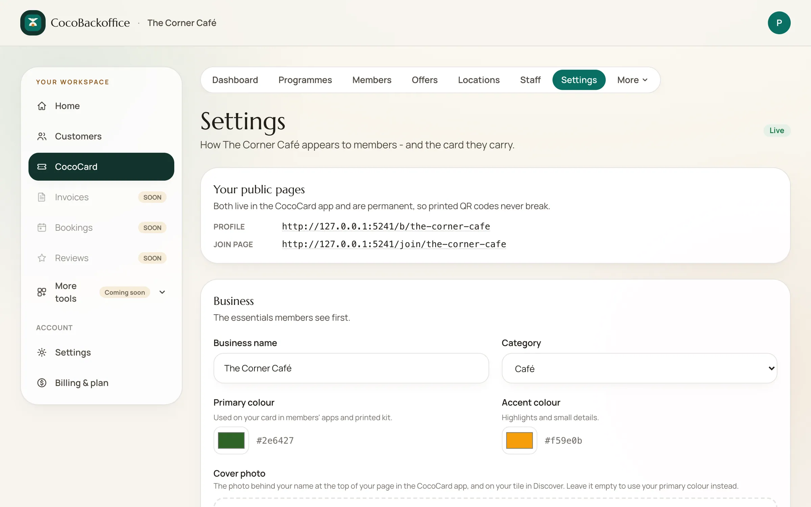Click the #f59e0b hex value text

click(x=563, y=440)
